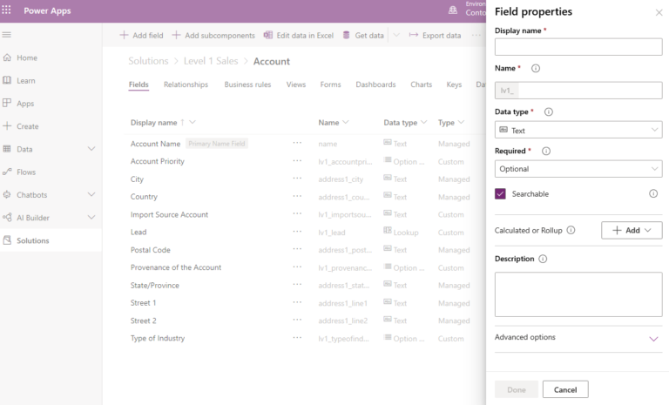Toggle the Searchable checkbox
Screen dimensions: 669x405
click(x=500, y=193)
